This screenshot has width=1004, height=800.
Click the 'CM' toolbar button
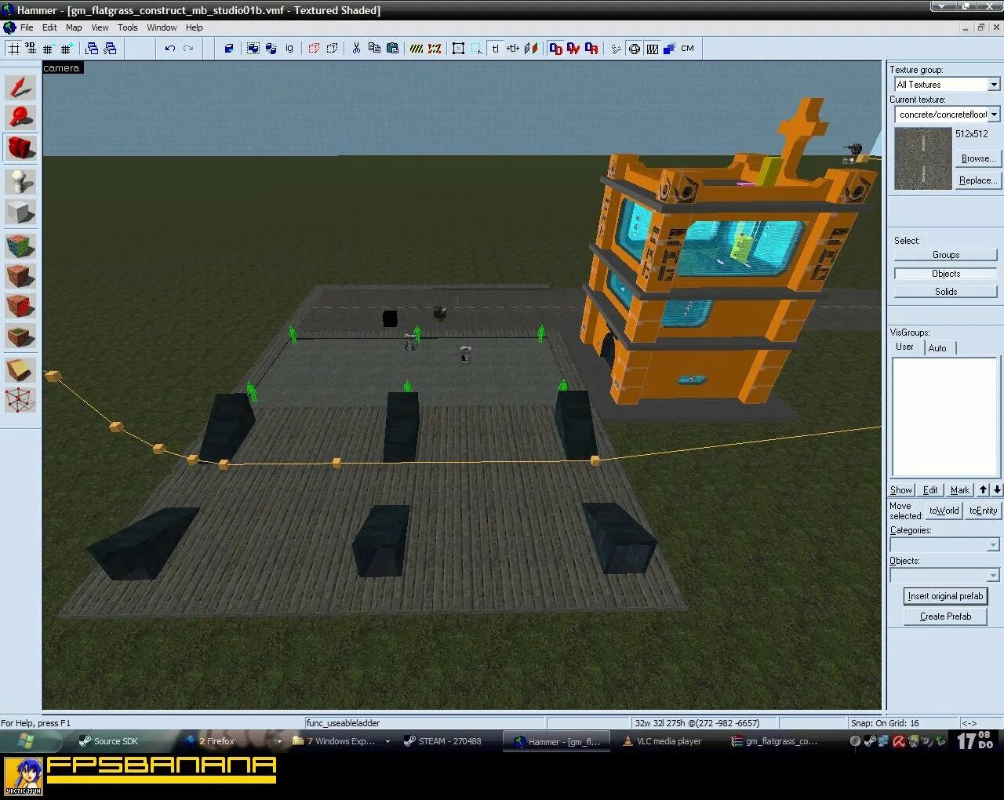click(x=688, y=49)
